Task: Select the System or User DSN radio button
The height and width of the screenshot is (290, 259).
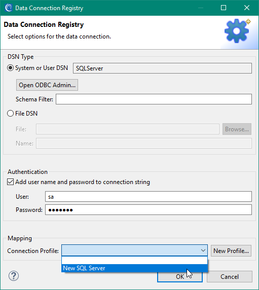Action: [10, 68]
